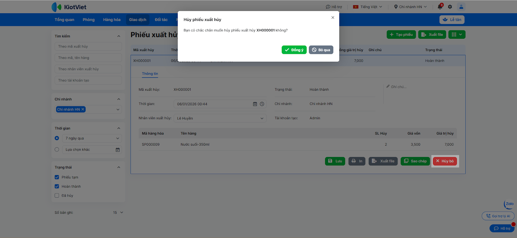Click the Hỗ trợ link in header
The height and width of the screenshot is (238, 517).
[x=334, y=7]
